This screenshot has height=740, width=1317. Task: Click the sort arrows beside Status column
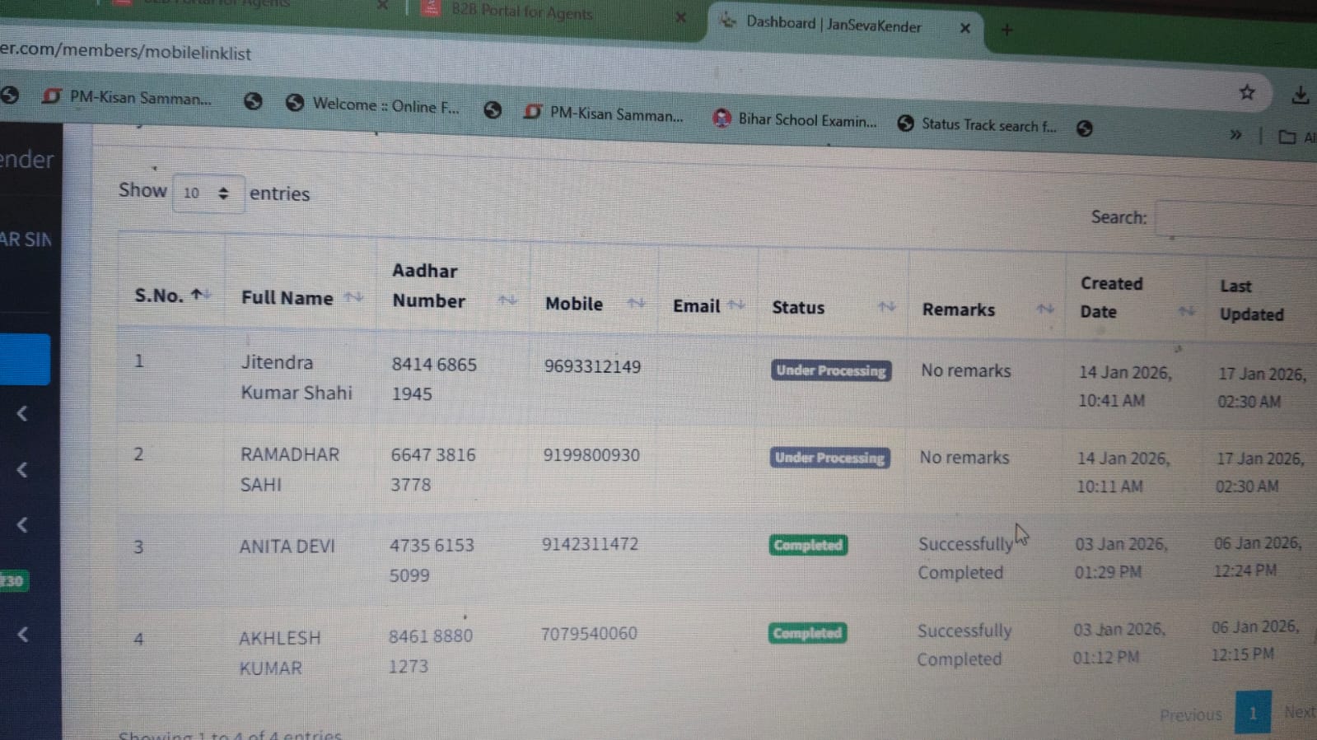click(886, 307)
